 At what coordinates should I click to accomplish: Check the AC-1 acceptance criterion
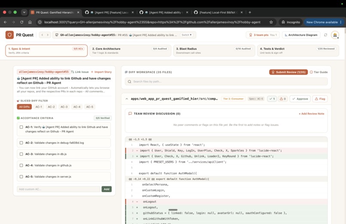coord(21,127)
